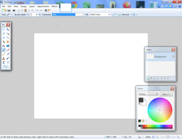Click the zoom out magnifier in status bar

coord(157,137)
